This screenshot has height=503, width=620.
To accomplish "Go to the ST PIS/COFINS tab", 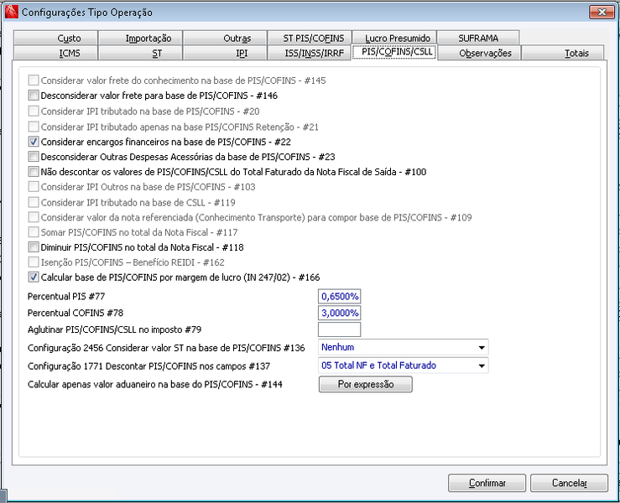I will (310, 38).
